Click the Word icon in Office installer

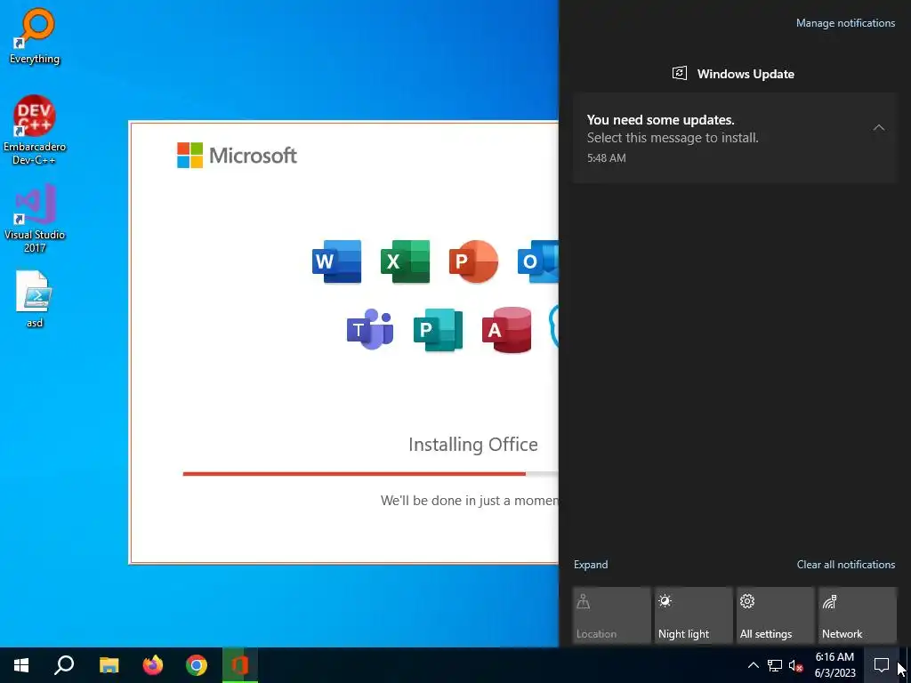pyautogui.click(x=336, y=261)
